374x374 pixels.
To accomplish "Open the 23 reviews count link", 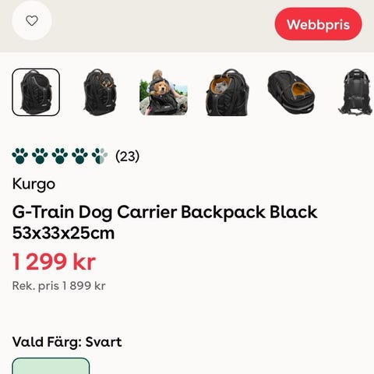I will click(127, 156).
